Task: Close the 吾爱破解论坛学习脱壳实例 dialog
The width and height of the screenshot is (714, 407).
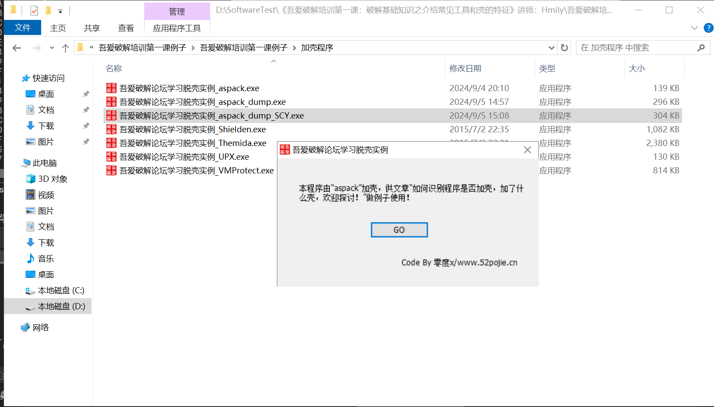Action: point(527,150)
